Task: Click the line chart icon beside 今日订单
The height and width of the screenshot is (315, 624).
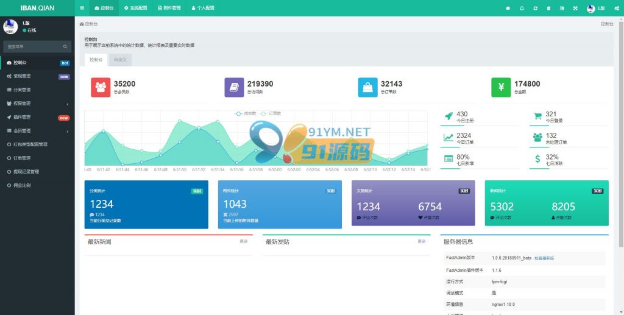Action: (x=448, y=138)
